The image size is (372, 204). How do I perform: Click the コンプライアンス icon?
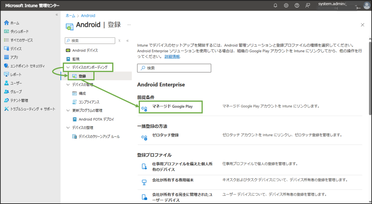point(74,102)
